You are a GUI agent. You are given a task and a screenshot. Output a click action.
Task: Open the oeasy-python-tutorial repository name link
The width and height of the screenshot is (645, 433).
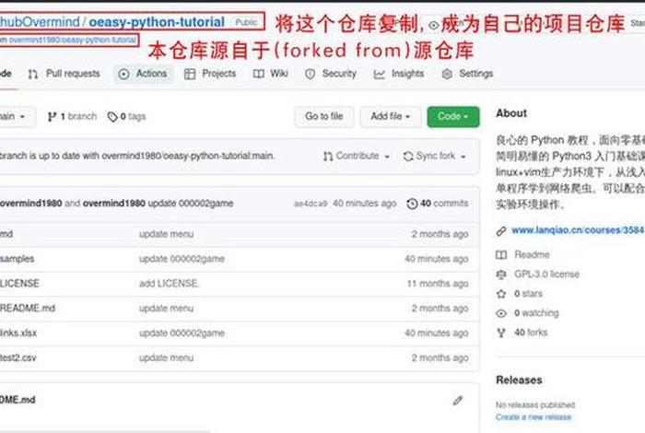click(x=157, y=22)
